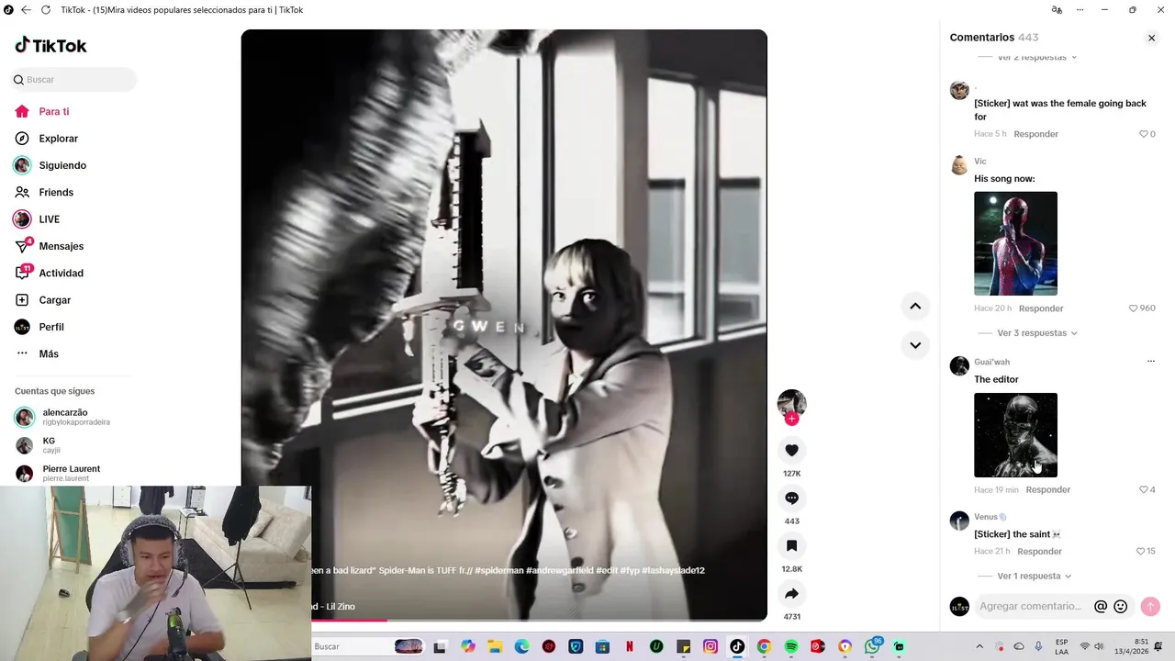Go back with the browser back arrow
Image resolution: width=1175 pixels, height=661 pixels.
click(26, 10)
